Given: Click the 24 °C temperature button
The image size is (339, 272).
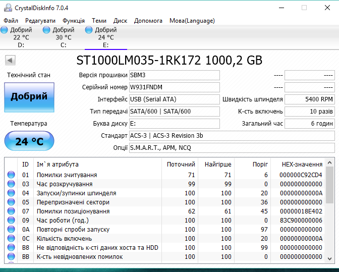Looking at the screenshot, I should tap(29, 141).
